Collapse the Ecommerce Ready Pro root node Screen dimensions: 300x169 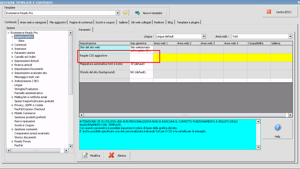(x=8, y=33)
